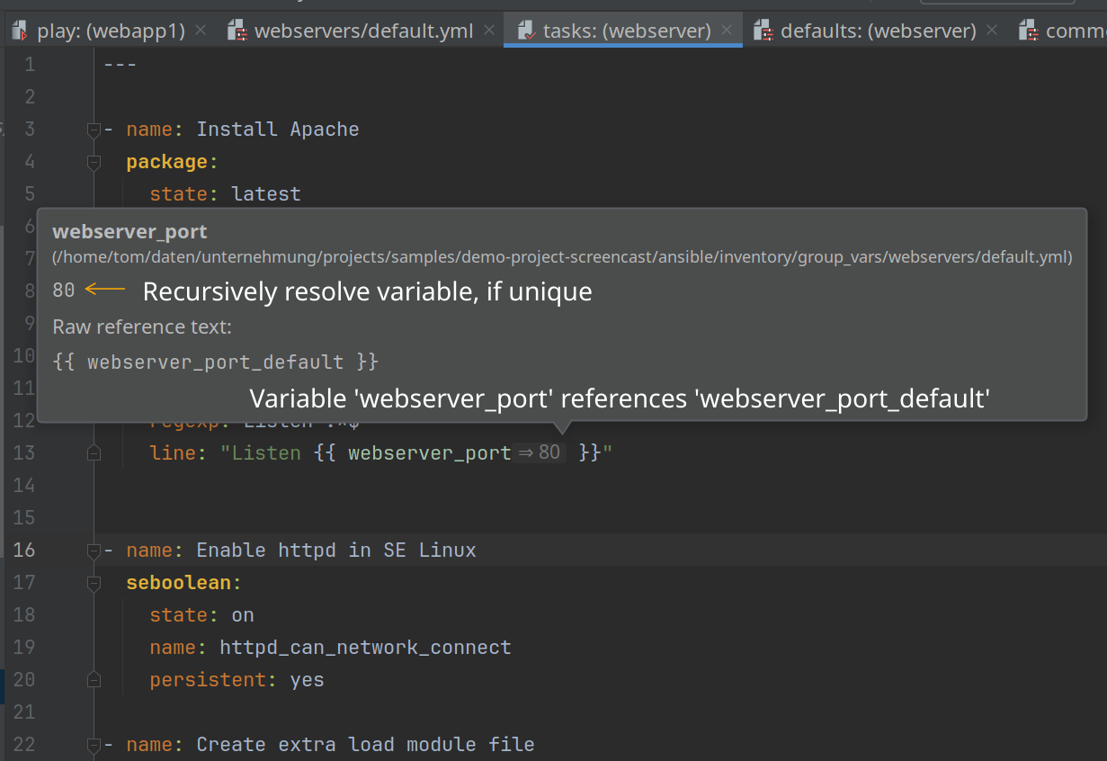Click {{ webserver_port_default }} in the tooltip
Viewport: 1107px width, 761px height.
click(x=216, y=363)
